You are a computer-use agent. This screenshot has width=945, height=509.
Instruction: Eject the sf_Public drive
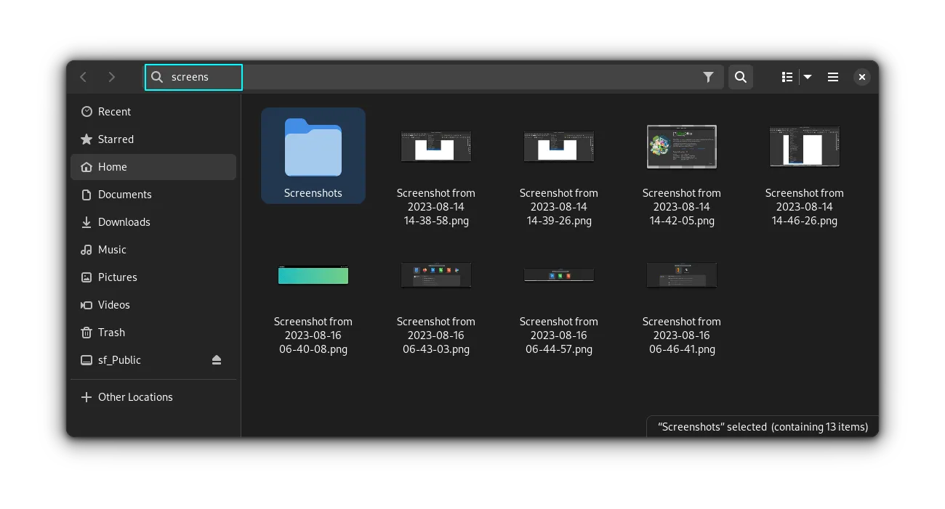coord(217,360)
